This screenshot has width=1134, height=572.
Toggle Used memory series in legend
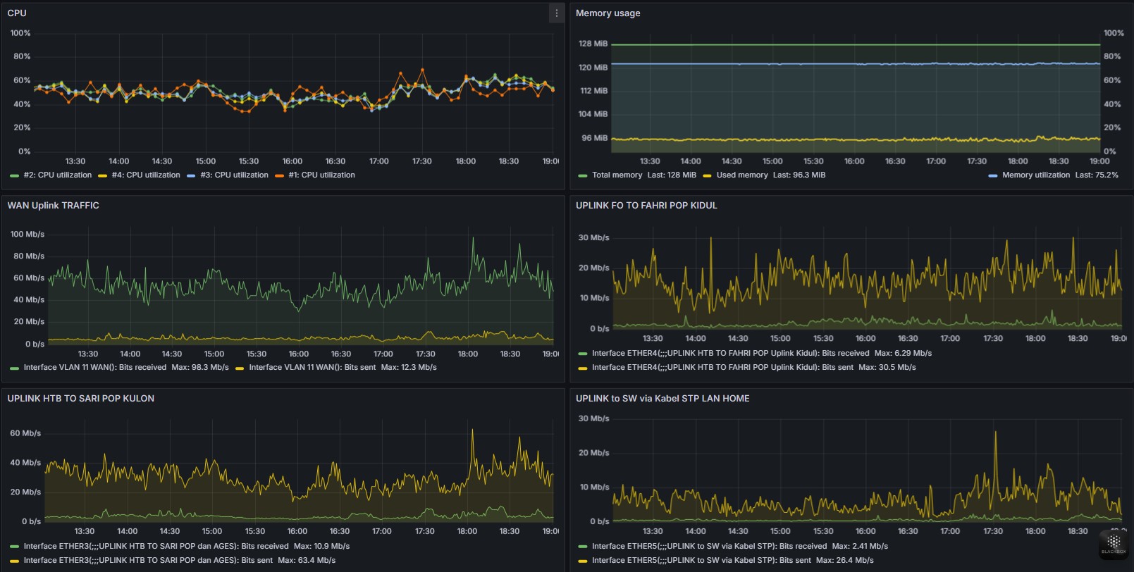pos(741,175)
